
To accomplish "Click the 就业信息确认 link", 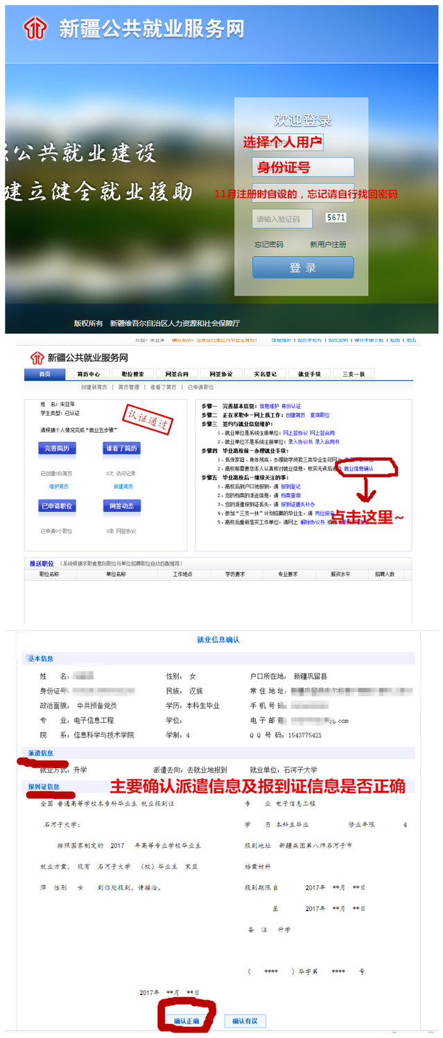I will [359, 468].
